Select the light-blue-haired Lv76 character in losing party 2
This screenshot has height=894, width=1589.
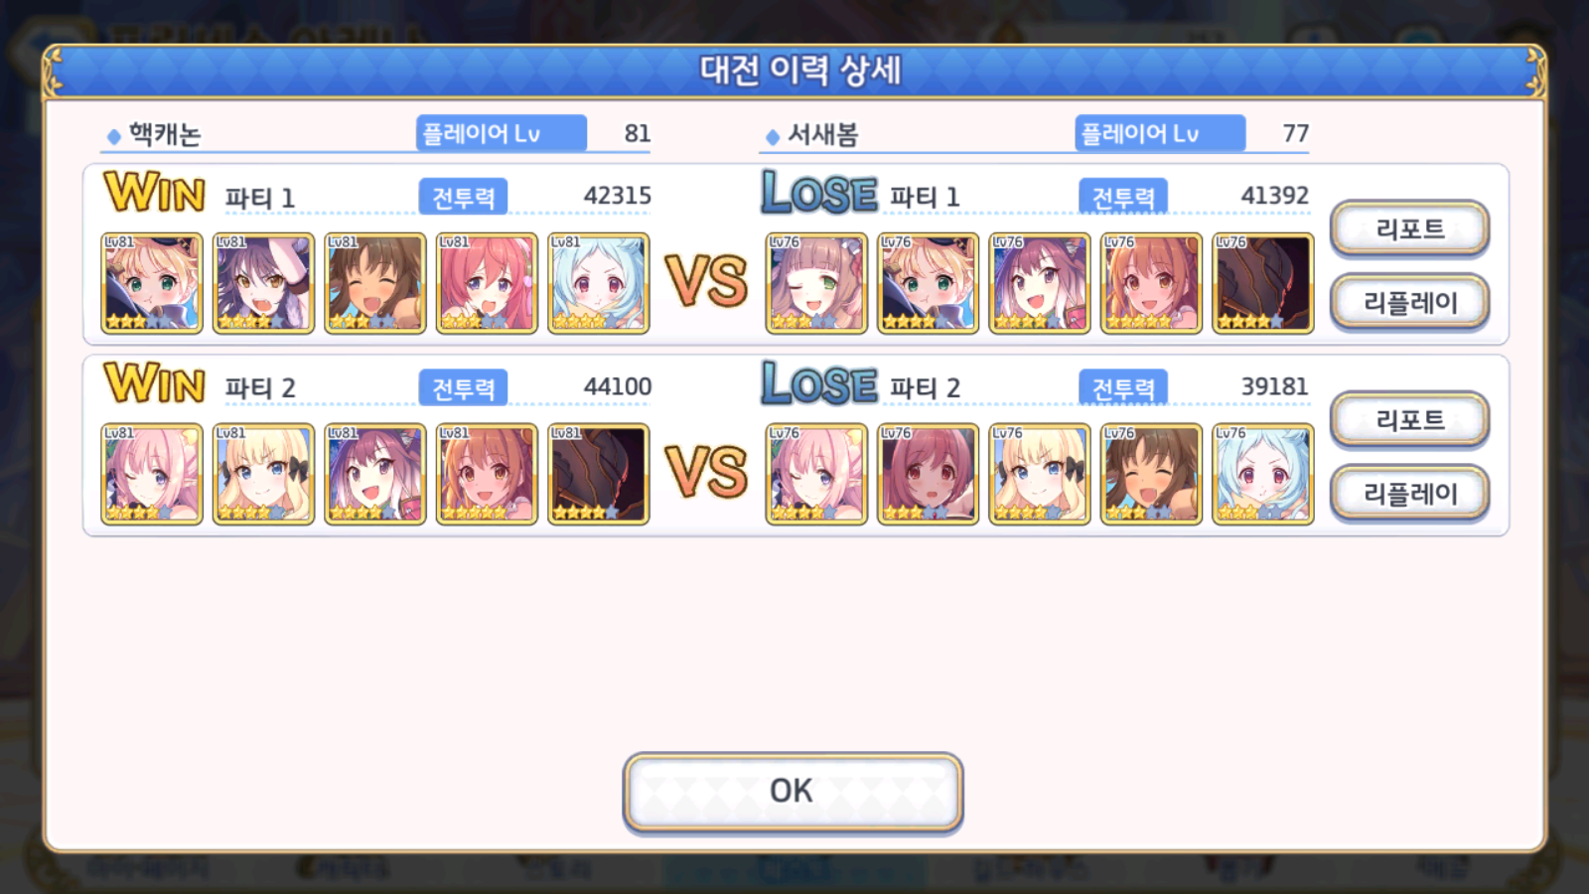(x=1262, y=474)
